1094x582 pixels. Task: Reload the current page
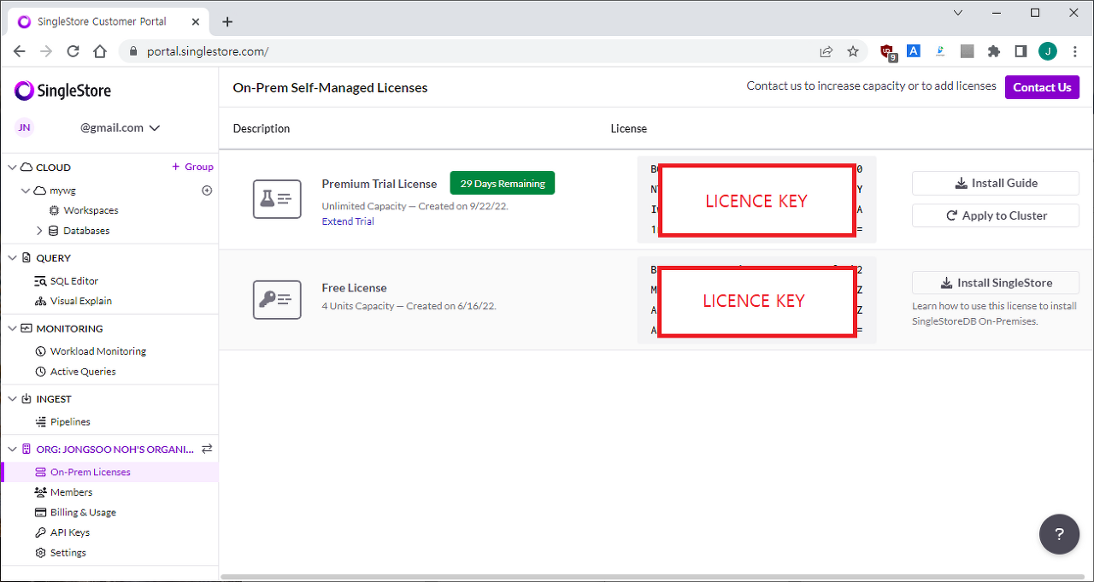click(x=73, y=51)
